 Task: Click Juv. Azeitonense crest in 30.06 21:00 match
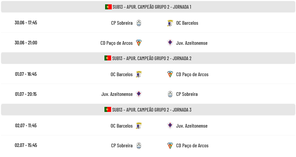[170, 43]
